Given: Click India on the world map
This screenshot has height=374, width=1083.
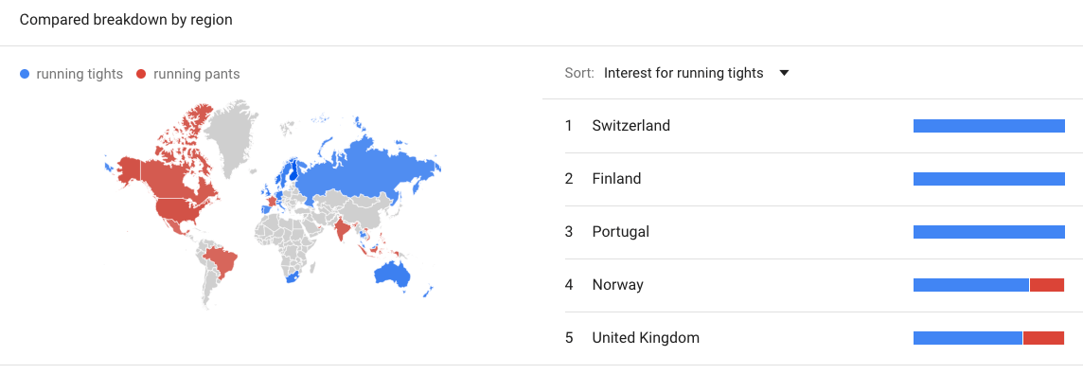Looking at the screenshot, I should (341, 229).
